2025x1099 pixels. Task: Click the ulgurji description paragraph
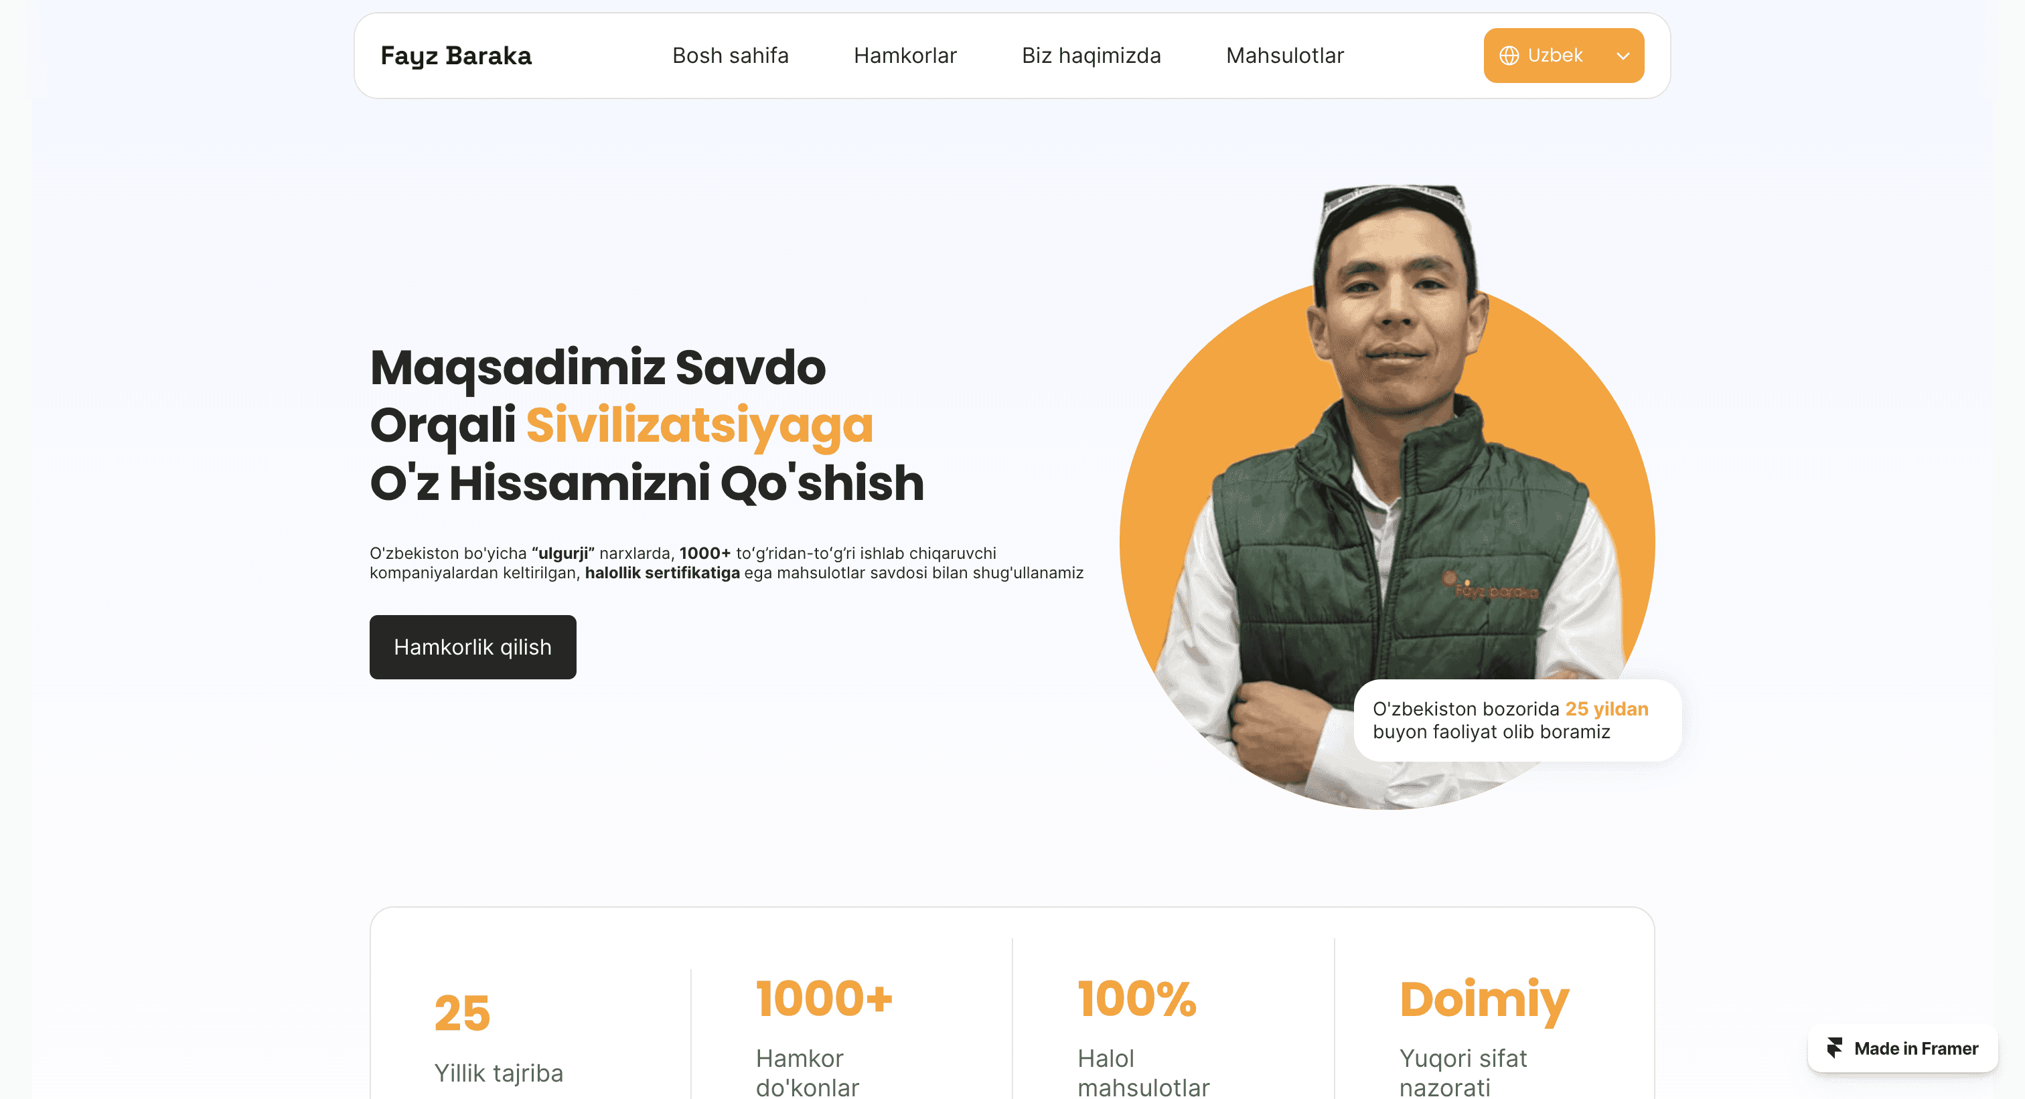click(x=727, y=562)
